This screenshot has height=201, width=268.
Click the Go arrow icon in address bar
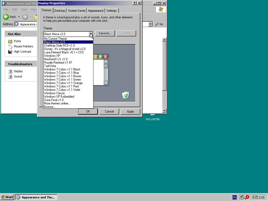157,24
